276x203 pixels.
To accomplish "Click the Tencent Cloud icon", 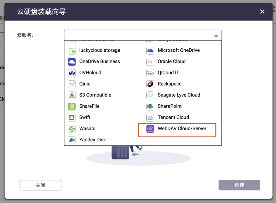I will (150, 118).
